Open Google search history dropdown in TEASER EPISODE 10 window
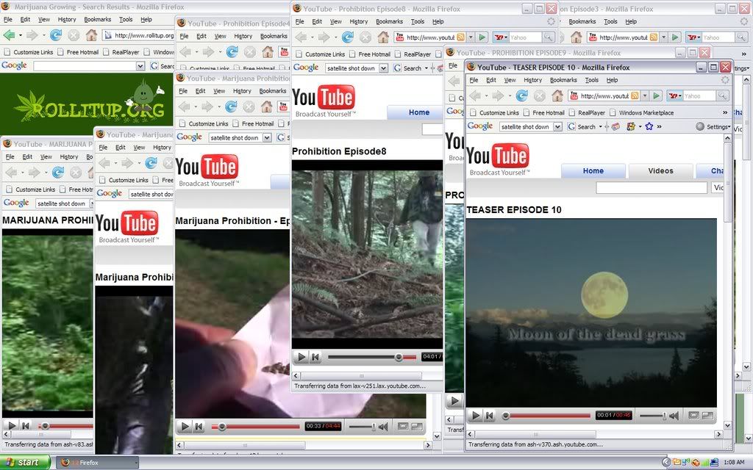This screenshot has width=753, height=470. (x=557, y=126)
